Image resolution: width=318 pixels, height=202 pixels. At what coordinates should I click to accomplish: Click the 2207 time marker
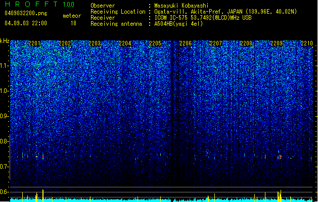[x=216, y=43]
